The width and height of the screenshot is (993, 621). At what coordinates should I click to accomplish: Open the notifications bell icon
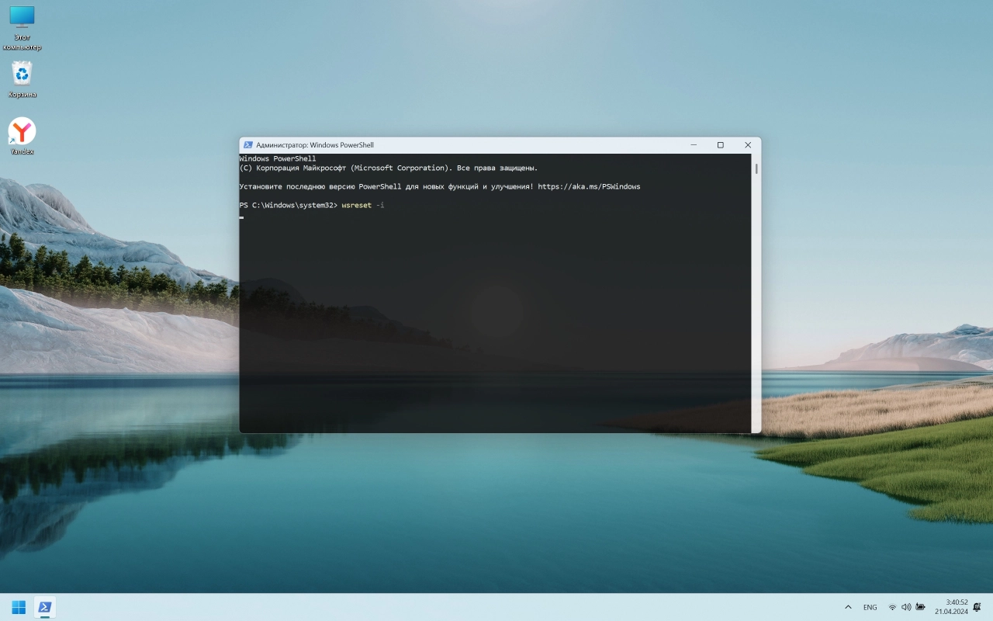click(977, 607)
